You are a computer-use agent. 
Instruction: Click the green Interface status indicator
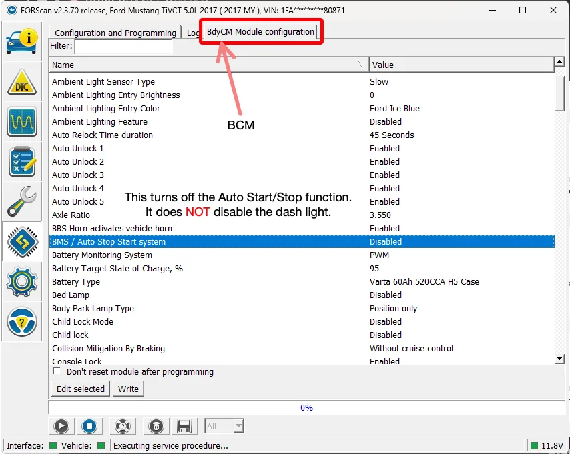53,445
